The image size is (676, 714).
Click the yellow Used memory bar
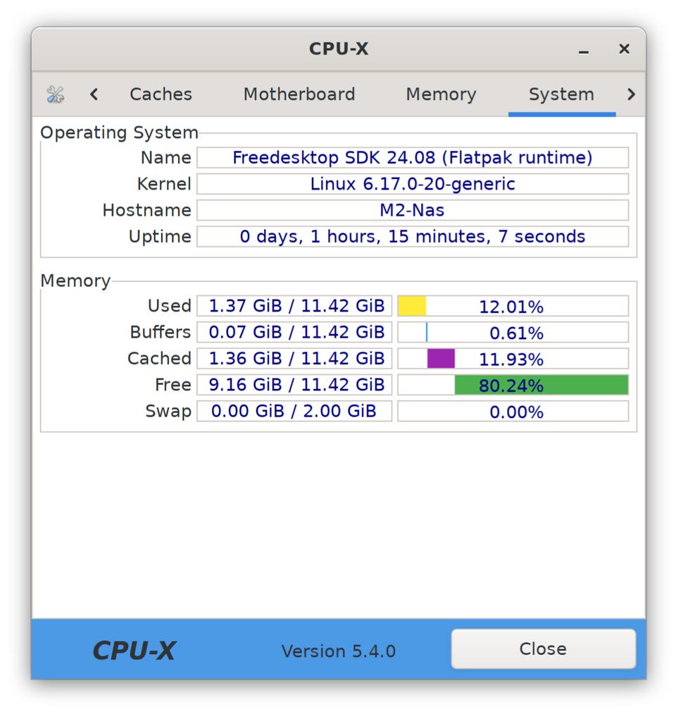(x=412, y=306)
